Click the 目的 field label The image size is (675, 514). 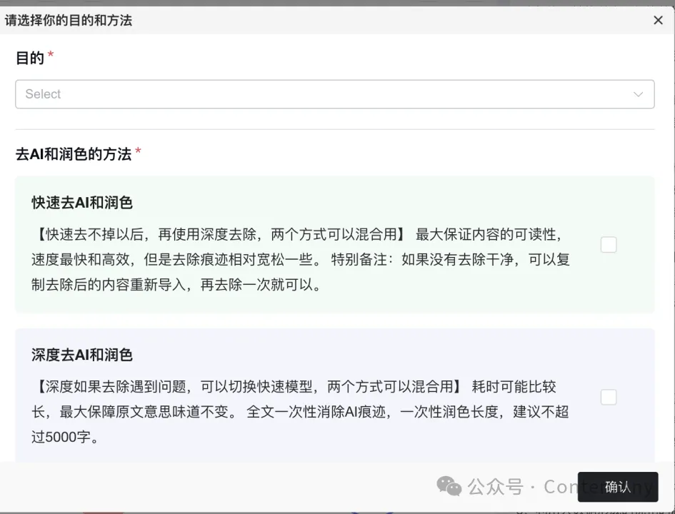pyautogui.click(x=29, y=59)
